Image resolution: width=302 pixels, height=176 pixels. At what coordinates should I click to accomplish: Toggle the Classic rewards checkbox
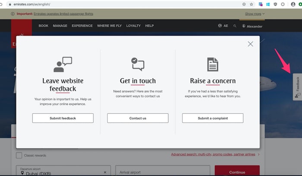click(x=19, y=155)
